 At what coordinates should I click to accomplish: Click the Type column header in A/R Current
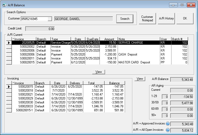click(61, 39)
